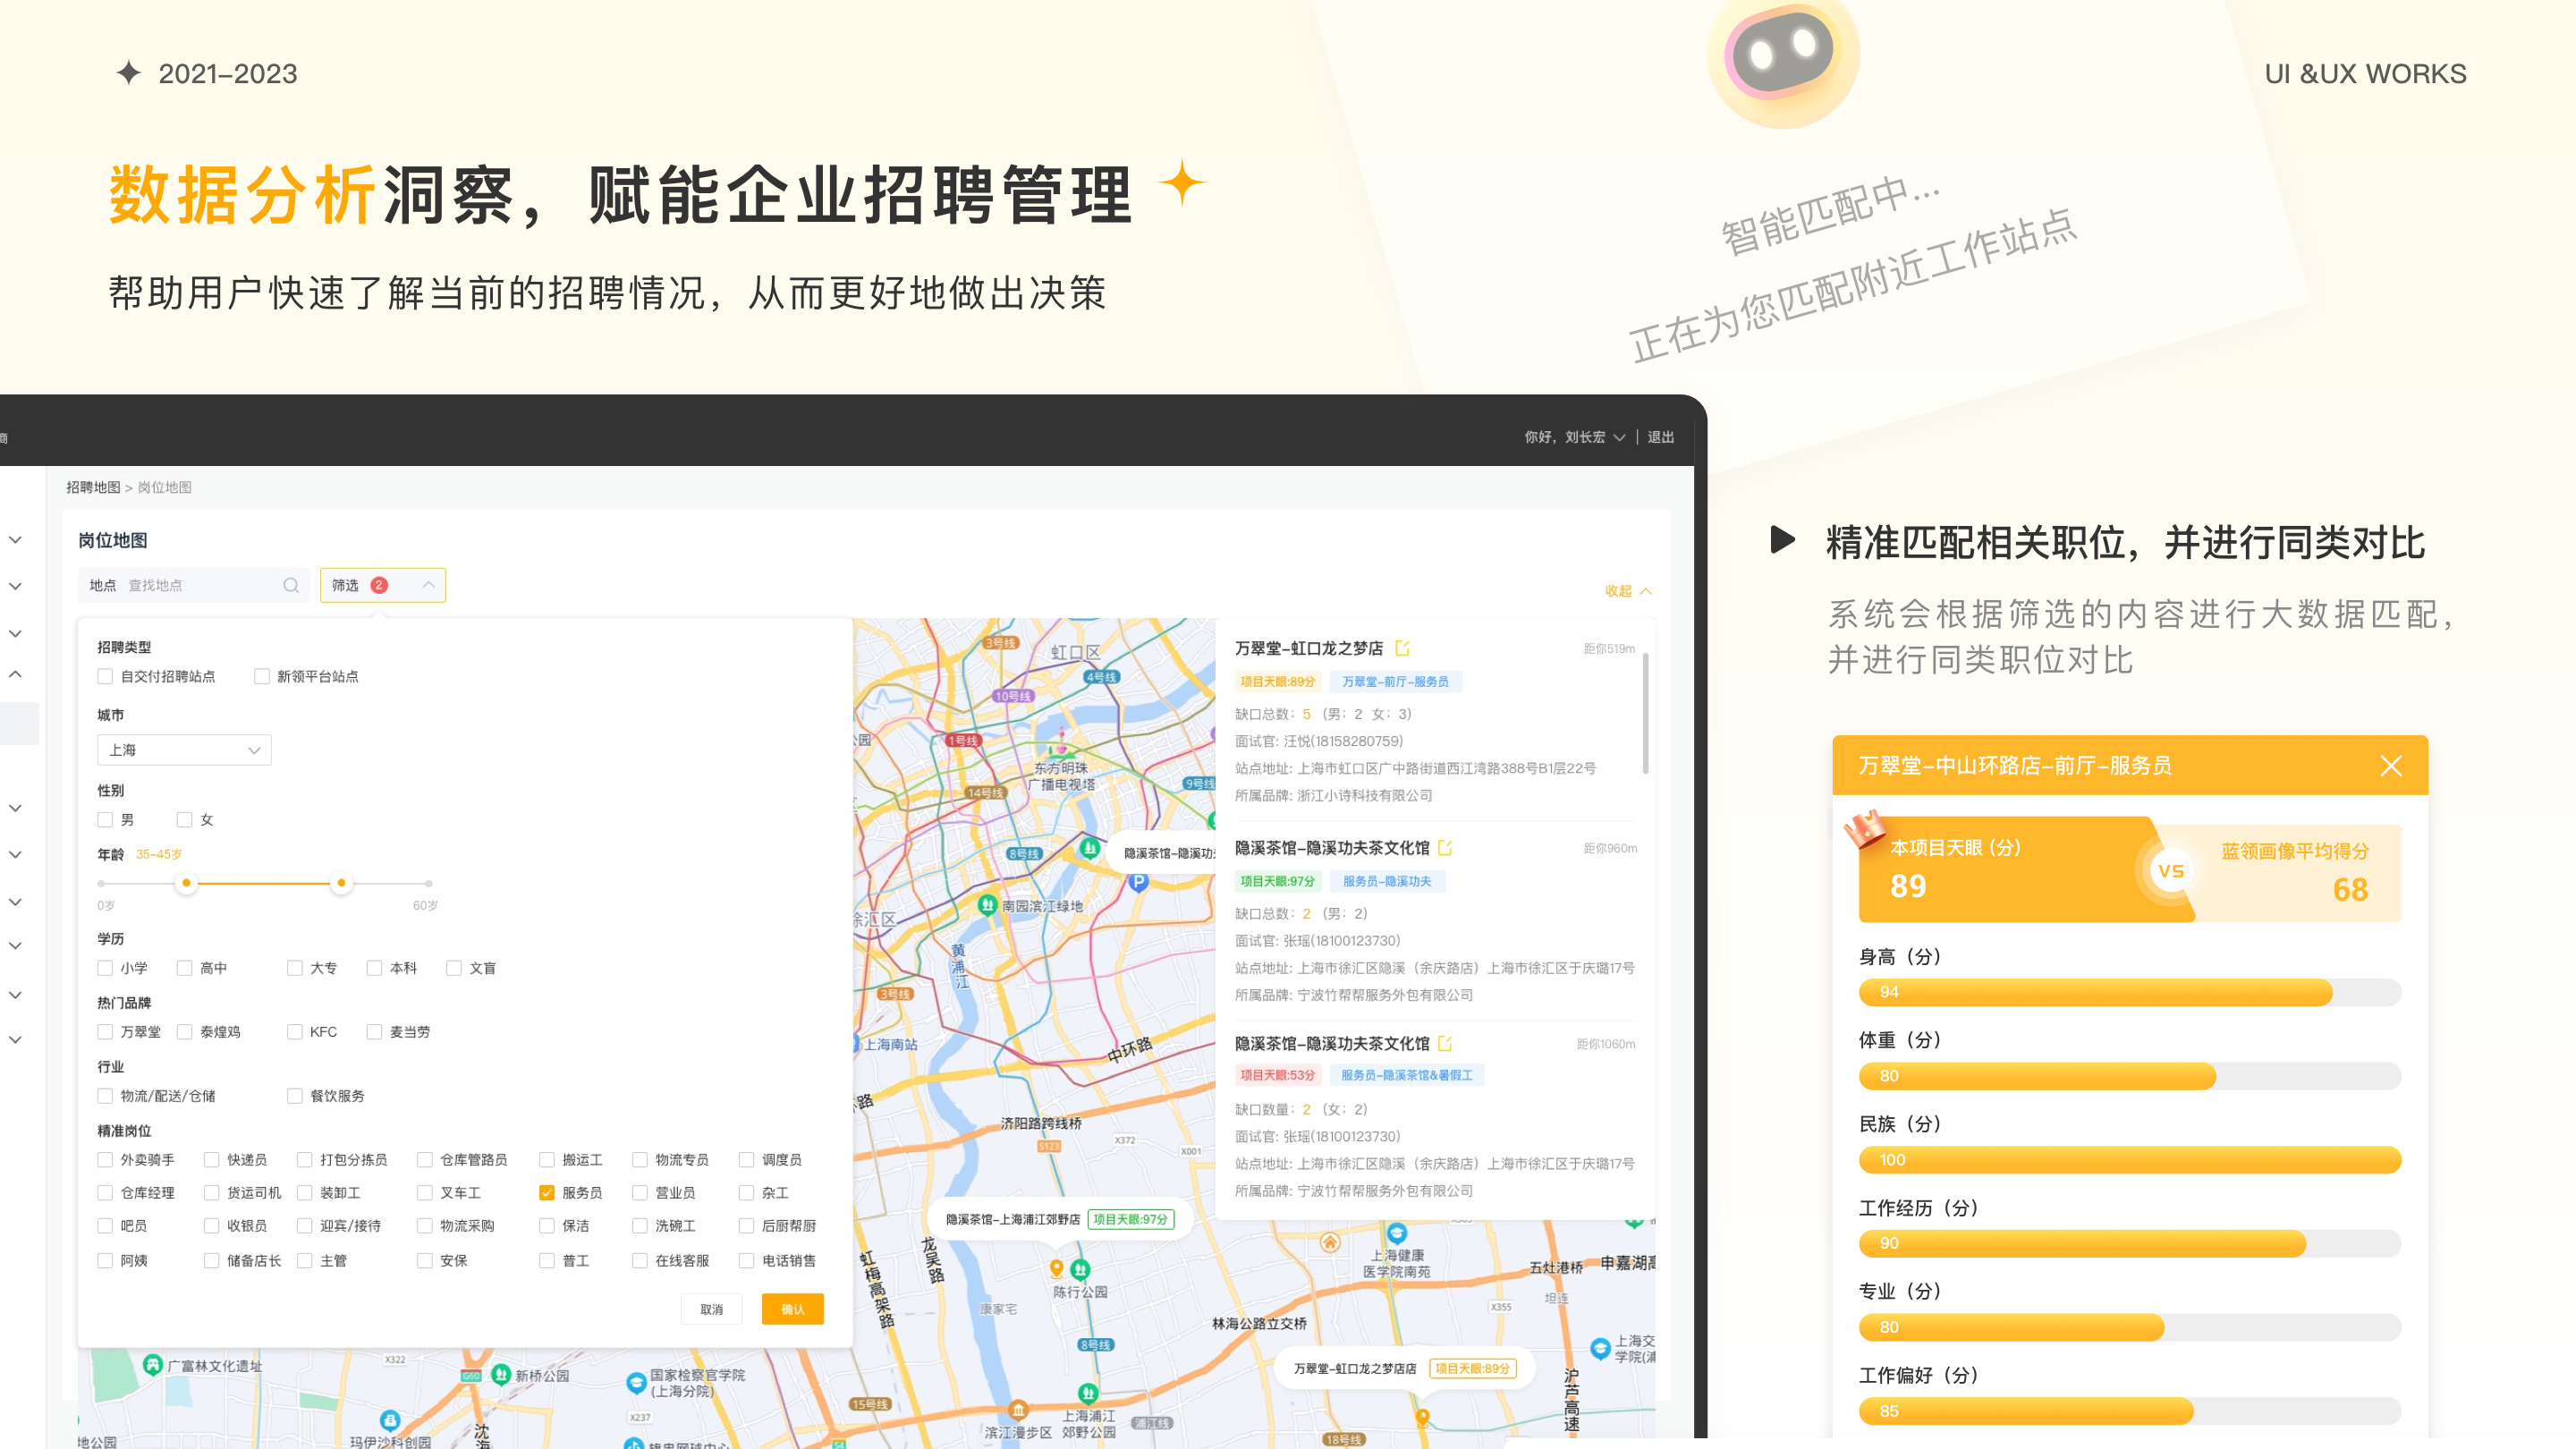Open 隐溪茶馆-上海浦江郊野店 map popup
2576x1449 pixels.
pyautogui.click(x=1060, y=1219)
